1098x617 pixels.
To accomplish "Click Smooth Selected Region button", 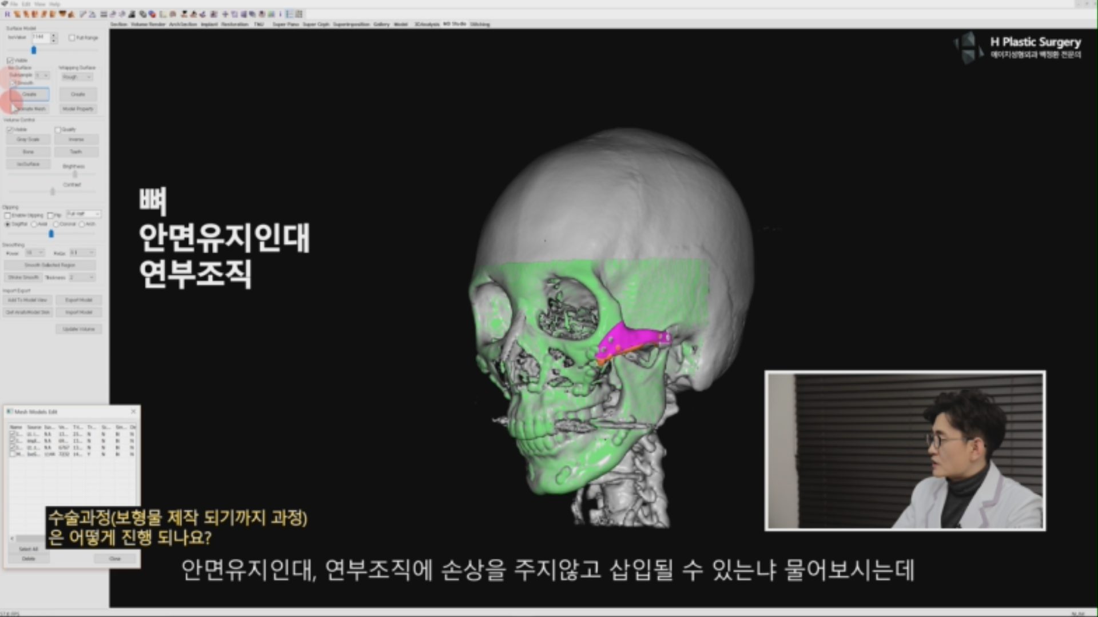I will 50,265.
